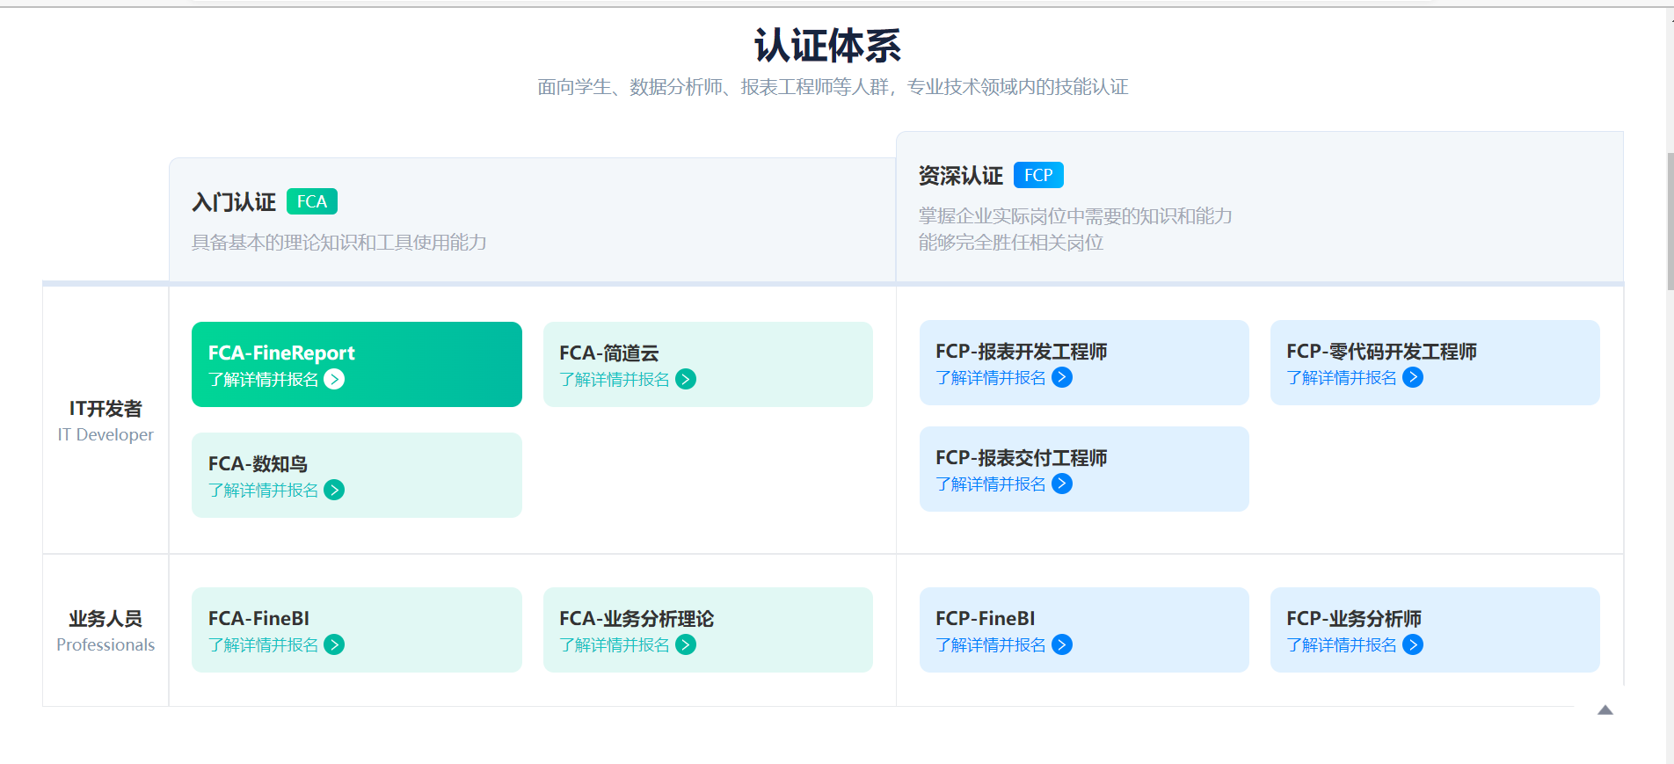The width and height of the screenshot is (1674, 764).
Task: Click the green FCA badge
Action: [312, 201]
